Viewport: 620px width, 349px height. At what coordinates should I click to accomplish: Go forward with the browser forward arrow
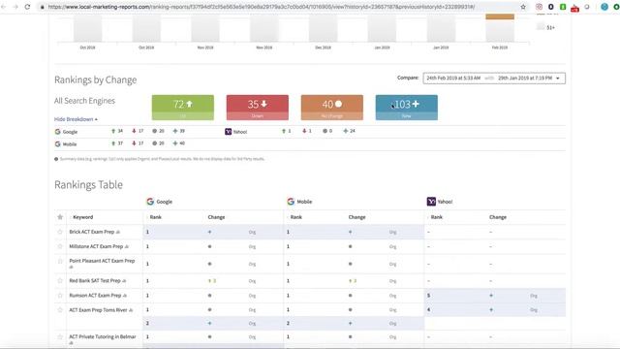click(15, 7)
